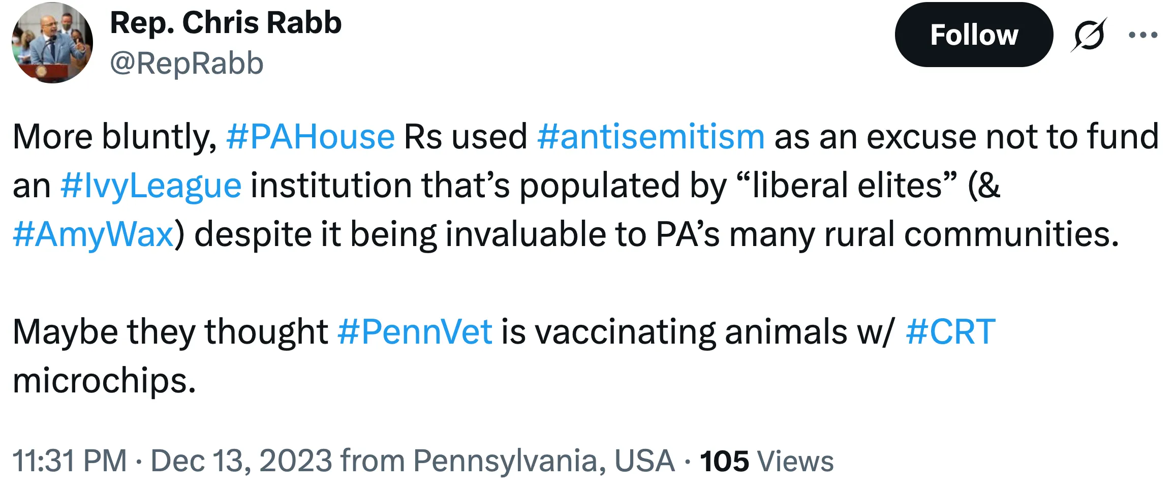The width and height of the screenshot is (1175, 488).
Task: Open the Grok slash-circle icon
Action: point(1088,35)
